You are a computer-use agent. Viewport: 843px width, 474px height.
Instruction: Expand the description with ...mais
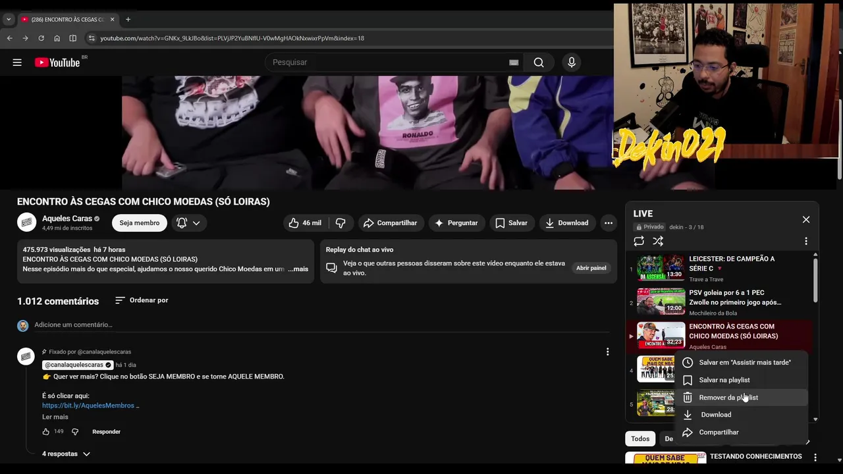298,269
